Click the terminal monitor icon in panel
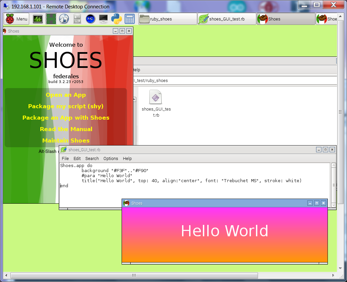The image size is (347, 282). click(103, 19)
